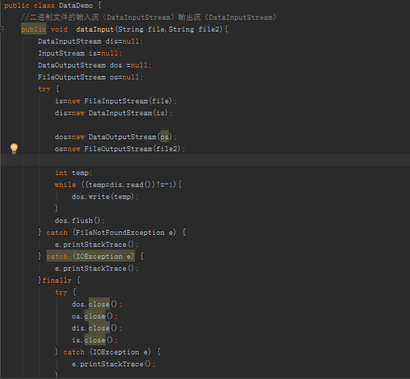The image size is (410, 379).
Task: Select the dataInput method name
Action: (95, 30)
